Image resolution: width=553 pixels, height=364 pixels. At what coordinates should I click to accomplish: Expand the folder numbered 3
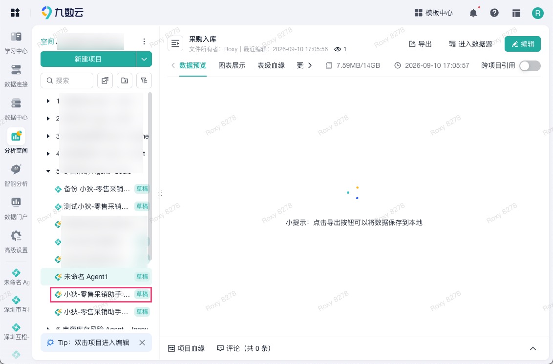click(48, 136)
